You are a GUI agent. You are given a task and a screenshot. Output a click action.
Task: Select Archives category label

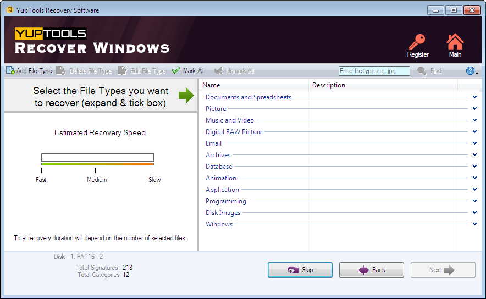(x=218, y=155)
